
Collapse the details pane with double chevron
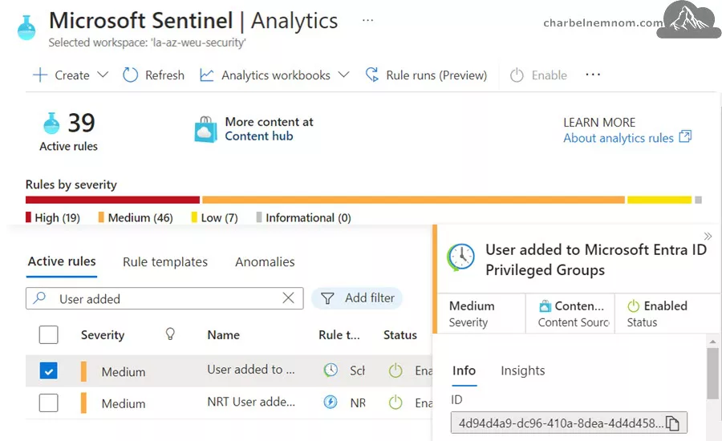coord(708,237)
